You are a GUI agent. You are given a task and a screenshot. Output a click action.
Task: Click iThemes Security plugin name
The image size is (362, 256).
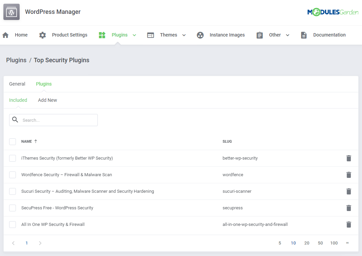(67, 158)
